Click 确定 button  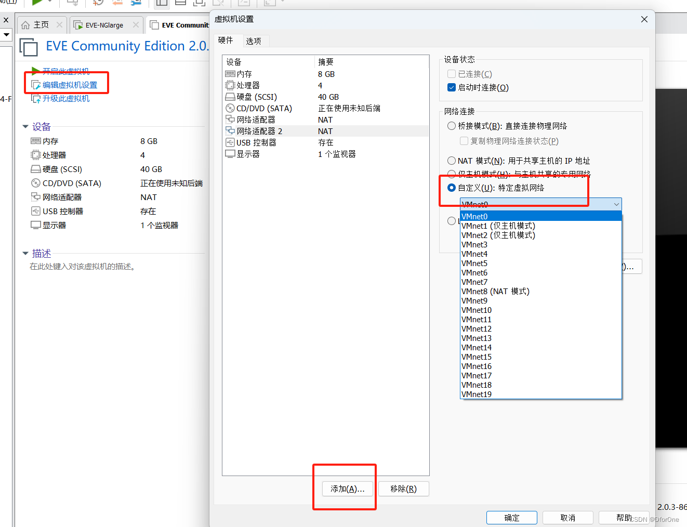[512, 518]
